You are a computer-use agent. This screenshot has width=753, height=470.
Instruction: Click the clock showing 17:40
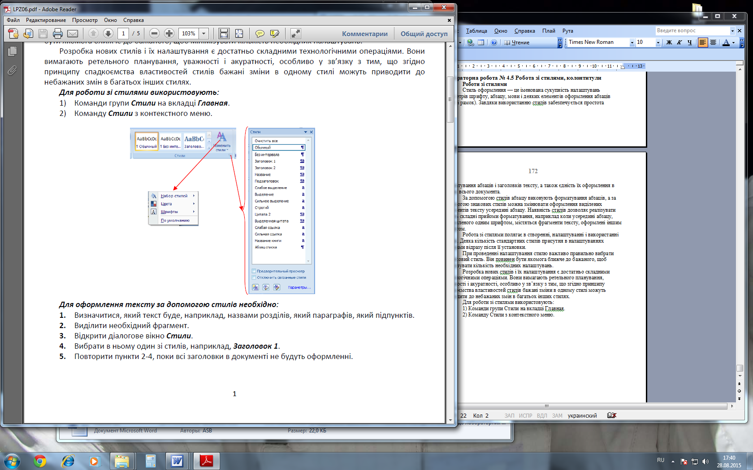click(729, 458)
